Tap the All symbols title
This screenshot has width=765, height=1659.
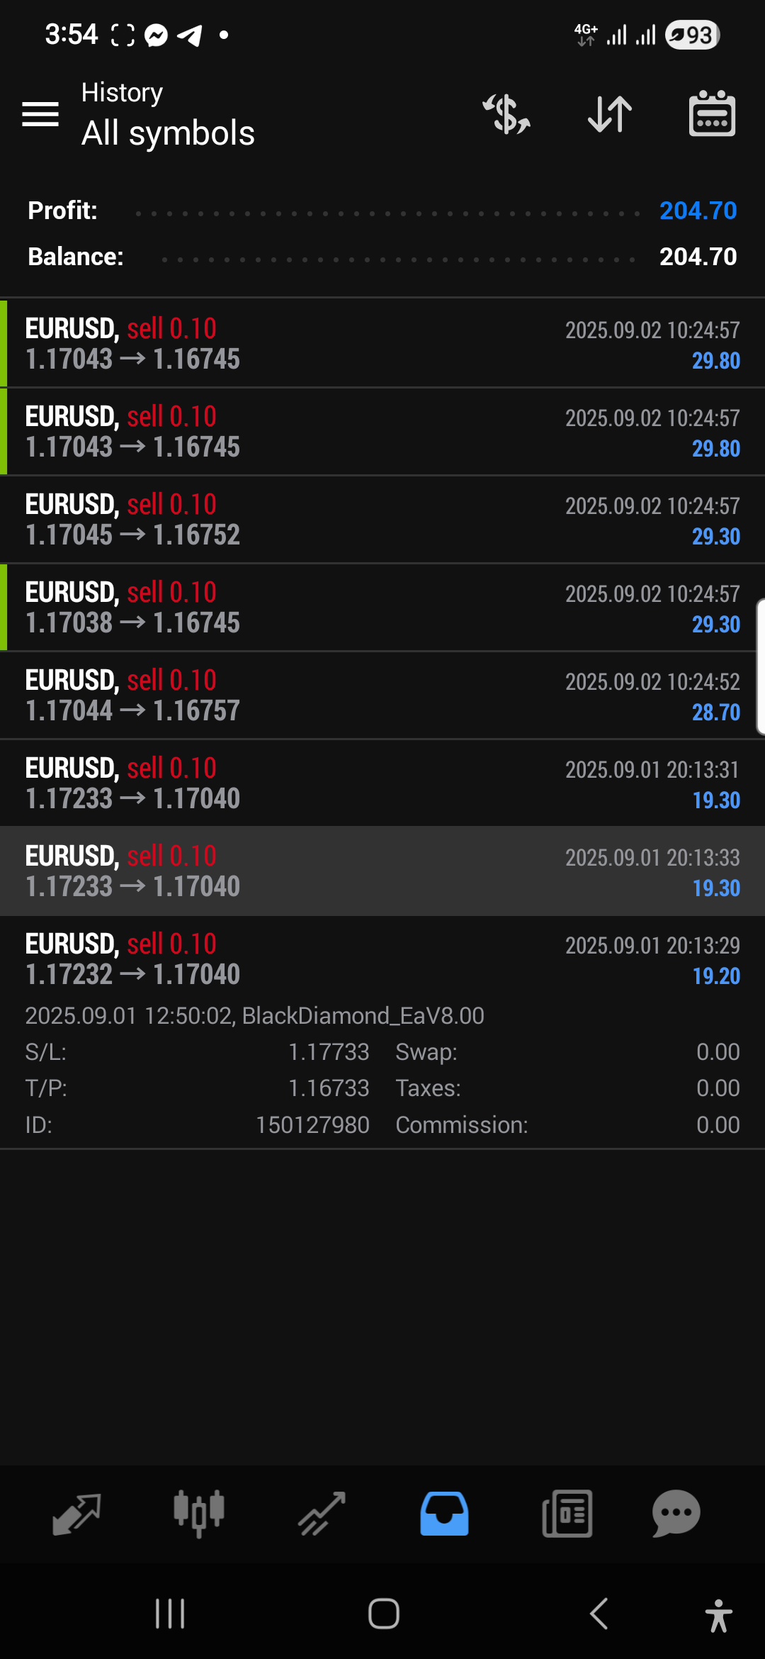(168, 133)
